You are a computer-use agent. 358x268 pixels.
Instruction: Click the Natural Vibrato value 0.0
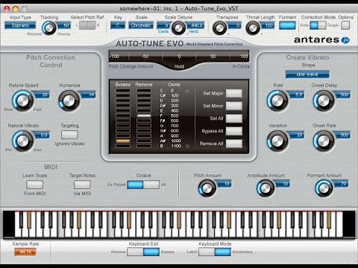pos(42,135)
